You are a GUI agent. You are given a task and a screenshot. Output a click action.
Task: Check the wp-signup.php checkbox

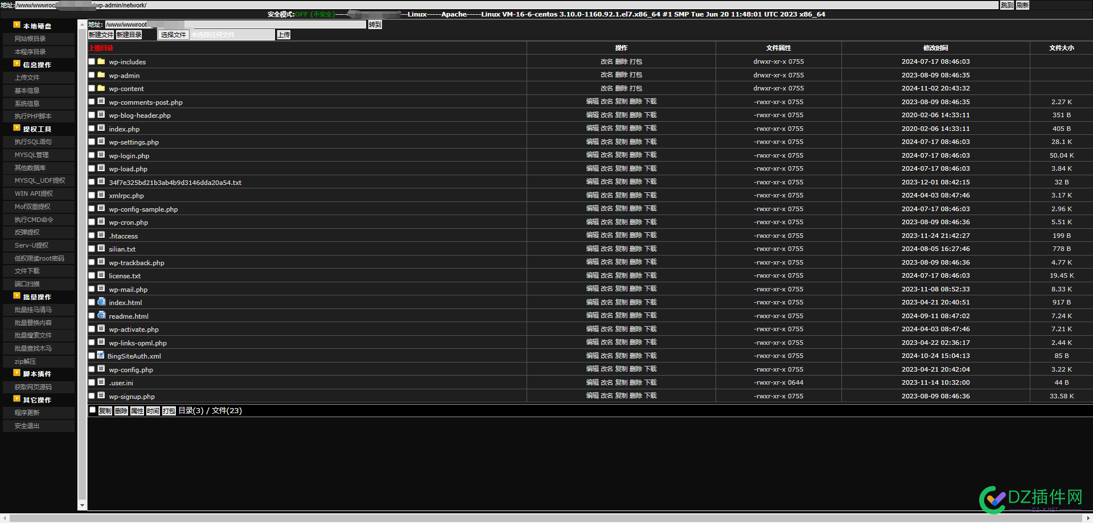[92, 396]
